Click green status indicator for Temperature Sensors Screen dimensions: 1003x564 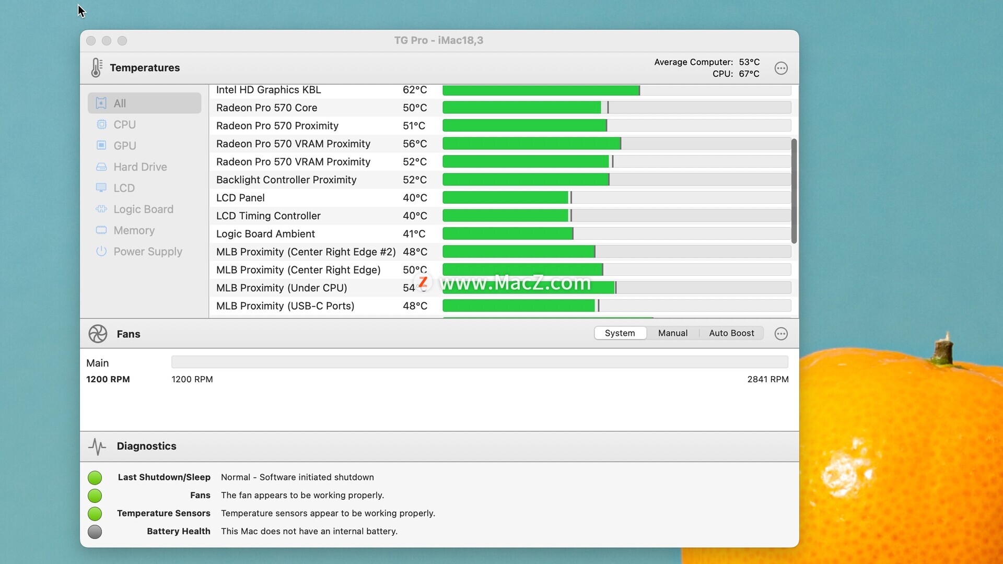95,514
